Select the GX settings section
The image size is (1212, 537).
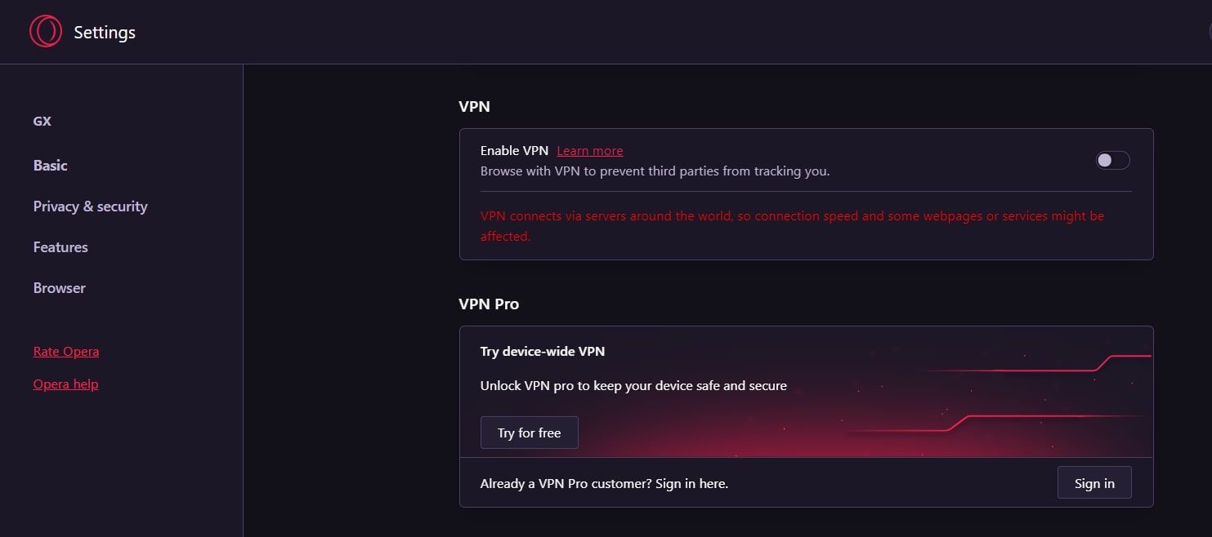click(42, 122)
